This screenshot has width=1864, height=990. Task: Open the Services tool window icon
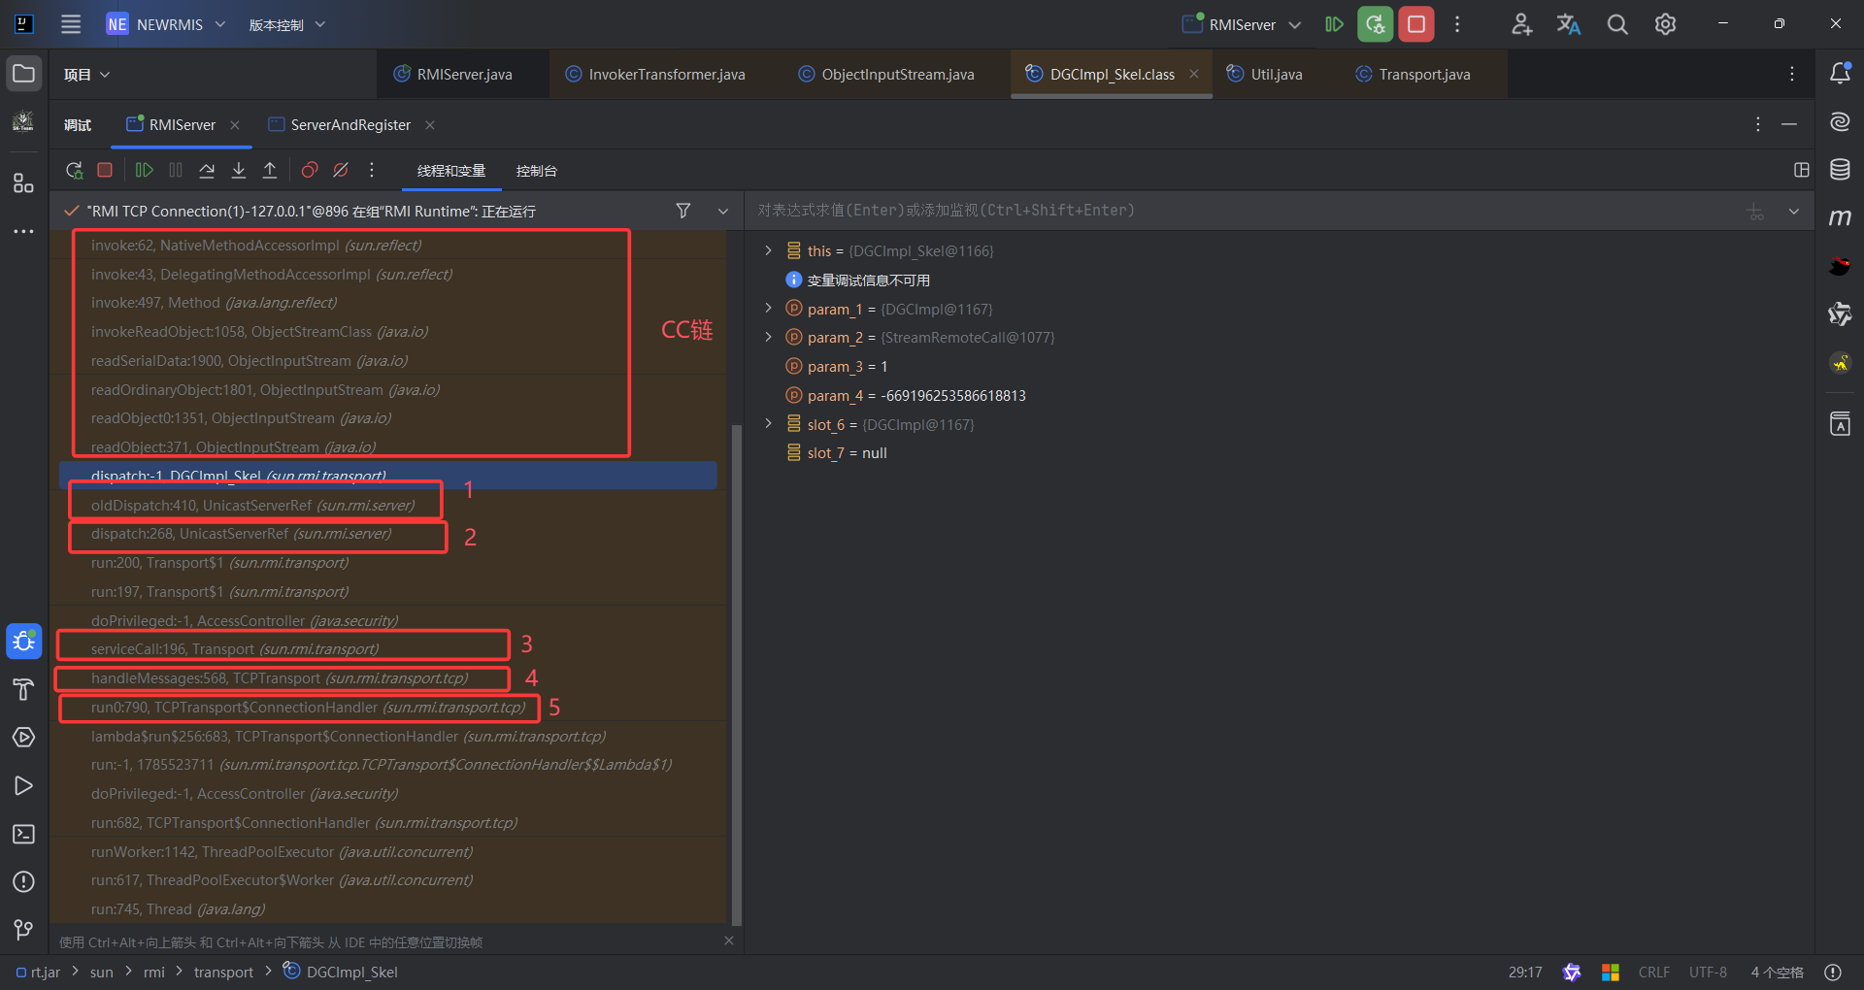(24, 738)
